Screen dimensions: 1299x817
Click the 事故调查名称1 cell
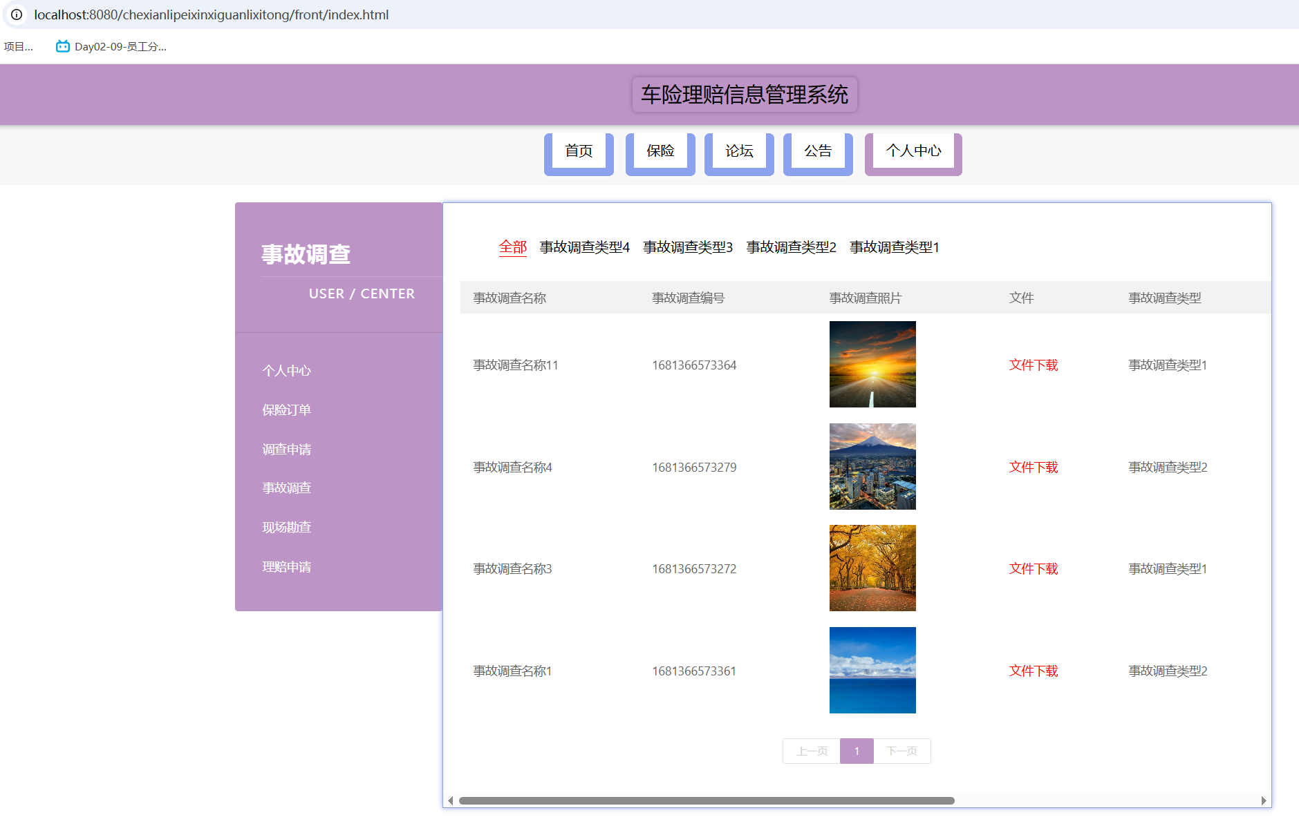tap(513, 671)
